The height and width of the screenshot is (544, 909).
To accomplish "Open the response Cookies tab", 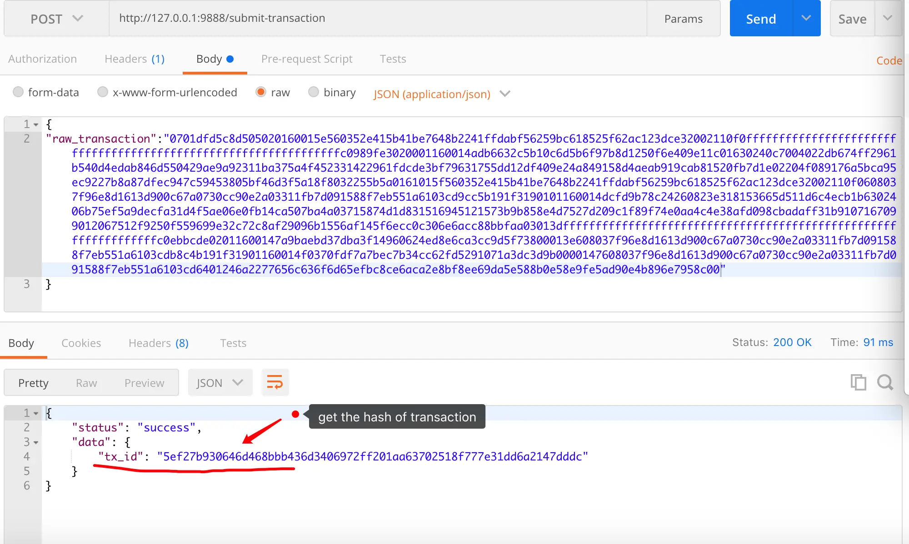I will click(x=81, y=343).
